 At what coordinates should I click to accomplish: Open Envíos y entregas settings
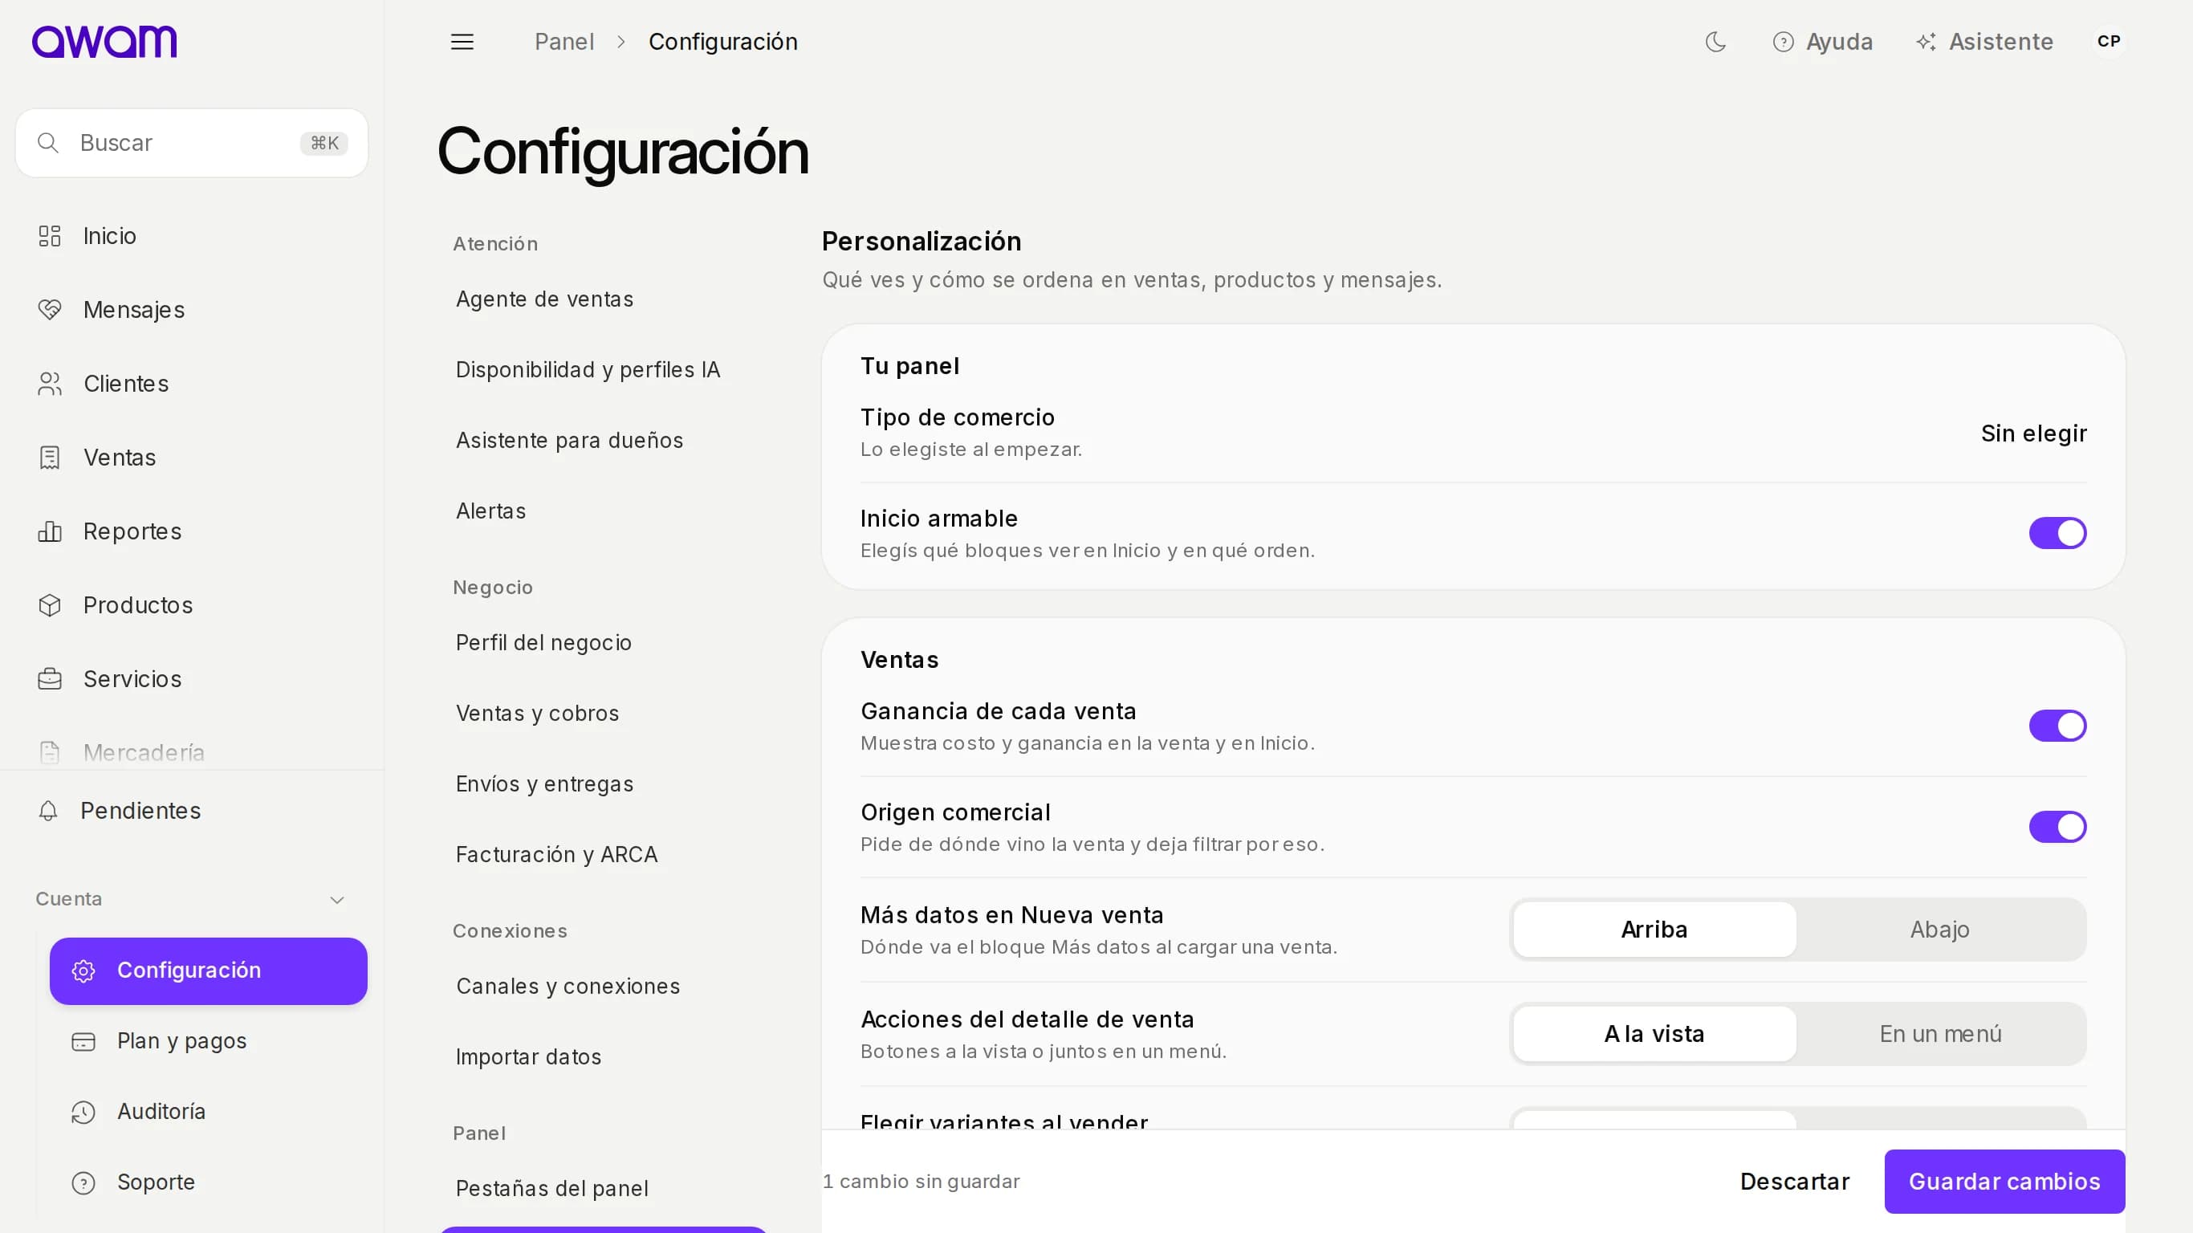[603, 784]
